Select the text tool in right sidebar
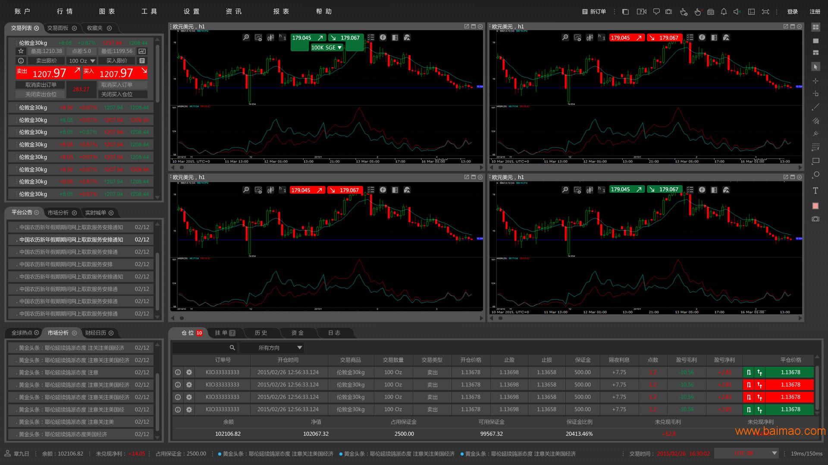 [815, 190]
